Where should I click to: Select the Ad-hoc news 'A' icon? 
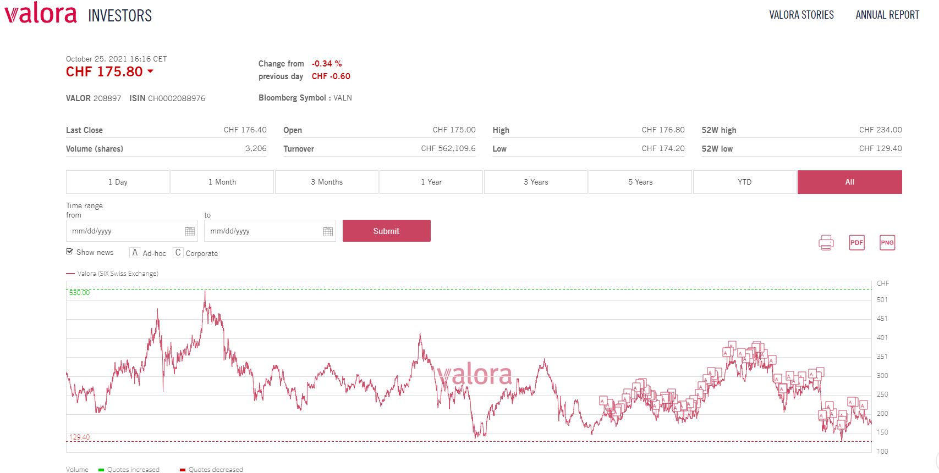[135, 252]
